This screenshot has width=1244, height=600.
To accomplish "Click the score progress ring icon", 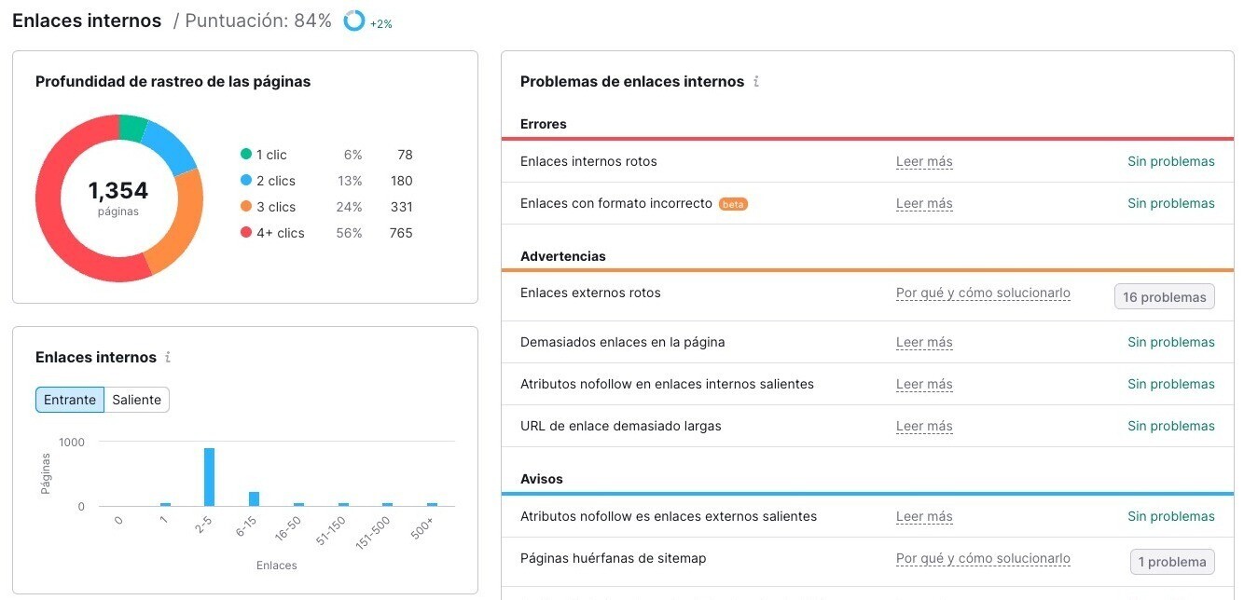I will (x=354, y=20).
